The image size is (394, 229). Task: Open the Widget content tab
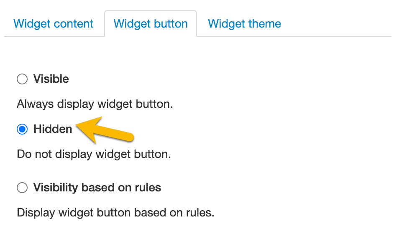coord(53,23)
